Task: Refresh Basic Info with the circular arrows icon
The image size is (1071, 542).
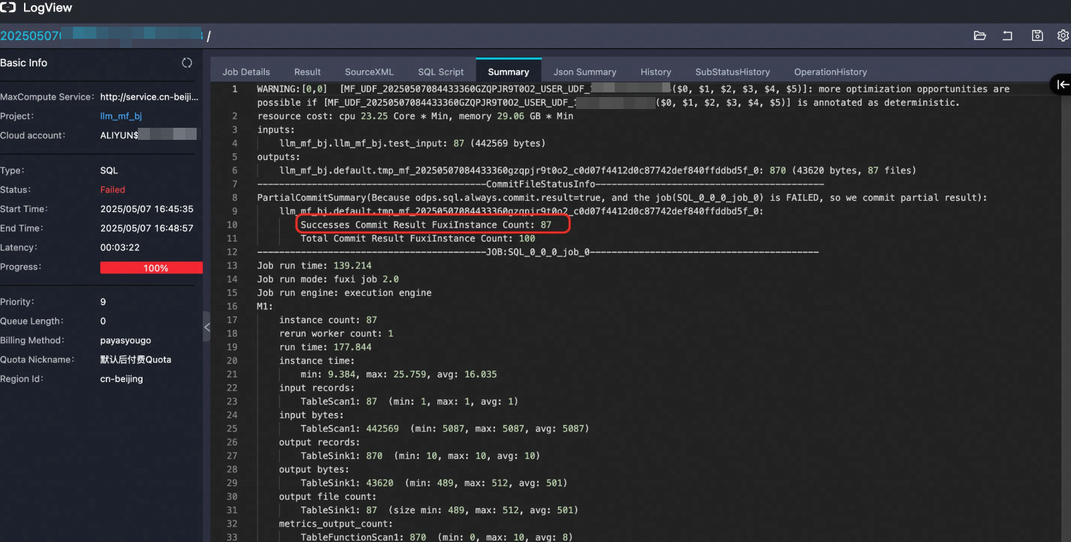Action: pos(187,63)
